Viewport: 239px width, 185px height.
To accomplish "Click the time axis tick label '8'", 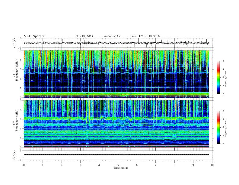I will (x=174, y=165).
